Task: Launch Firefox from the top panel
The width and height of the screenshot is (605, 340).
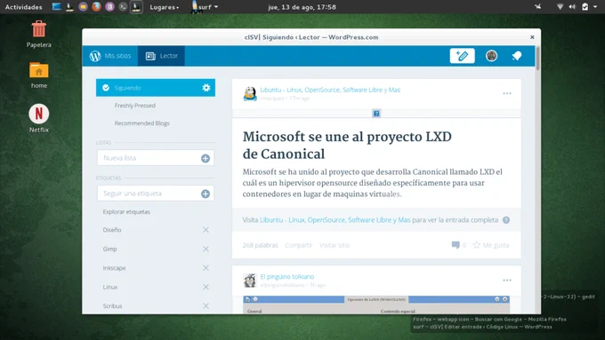Action: coord(96,6)
